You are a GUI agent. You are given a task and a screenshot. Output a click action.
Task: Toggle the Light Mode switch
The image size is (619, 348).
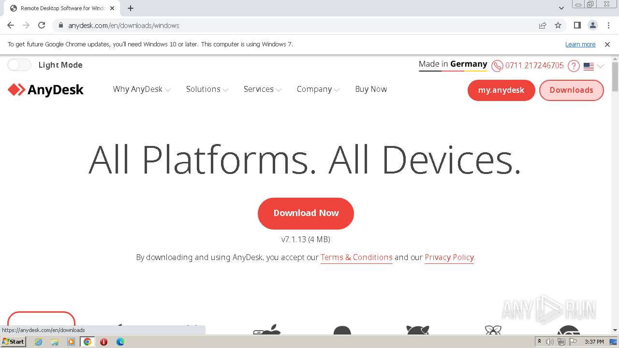coord(19,65)
